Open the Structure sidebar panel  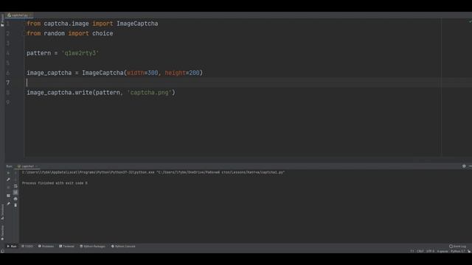pos(2,212)
